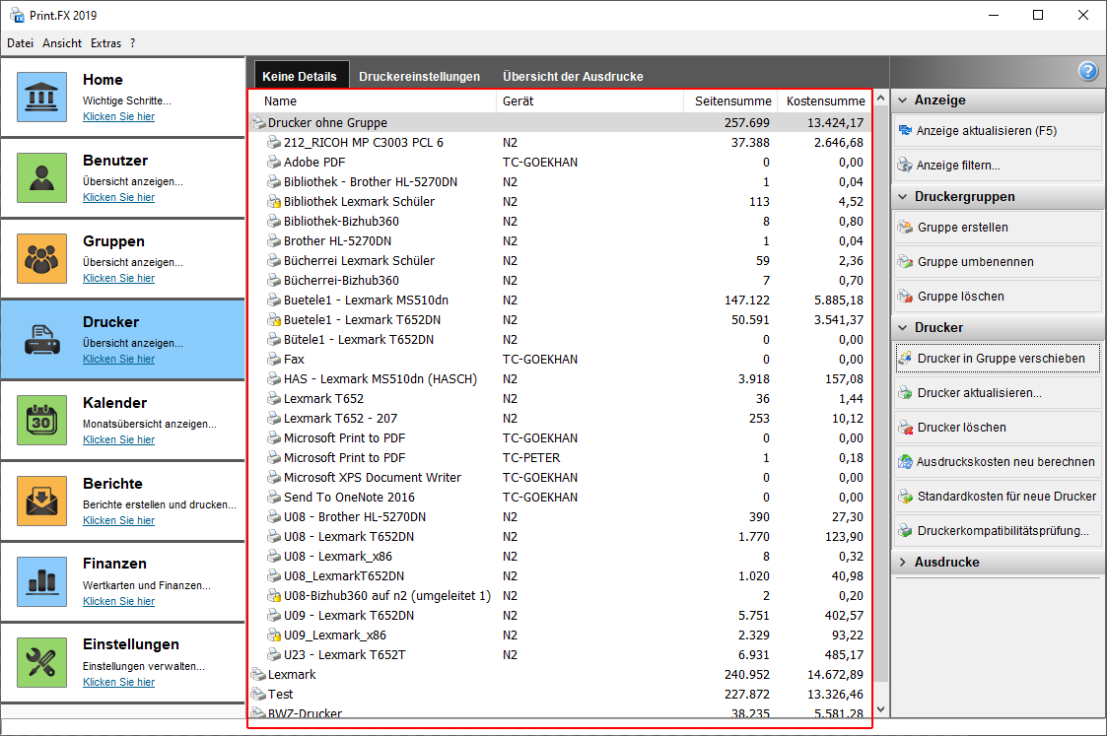
Task: Open the Berichte inbox icon
Action: (41, 502)
